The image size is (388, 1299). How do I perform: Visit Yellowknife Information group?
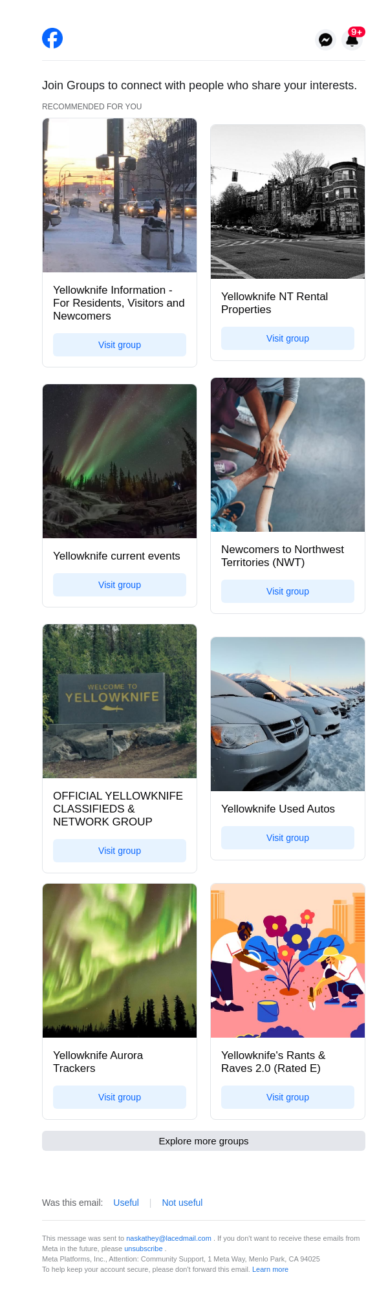tap(120, 345)
